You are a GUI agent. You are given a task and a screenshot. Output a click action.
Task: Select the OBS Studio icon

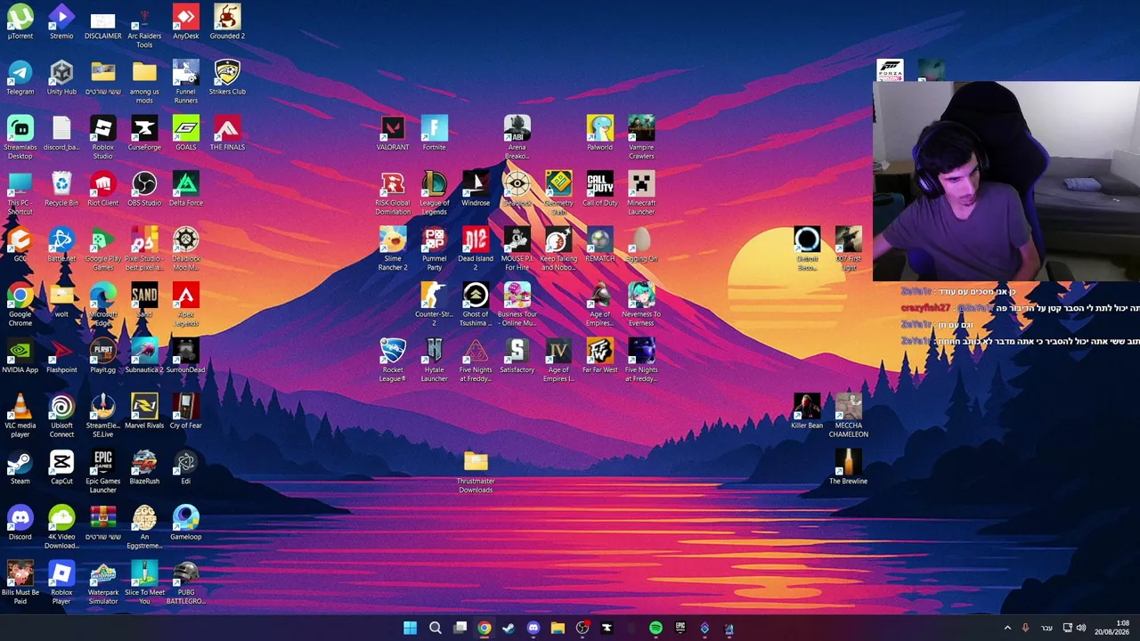point(144,190)
